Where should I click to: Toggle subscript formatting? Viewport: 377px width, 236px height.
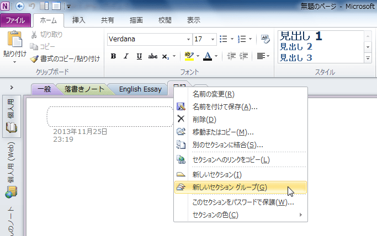pos(166,56)
